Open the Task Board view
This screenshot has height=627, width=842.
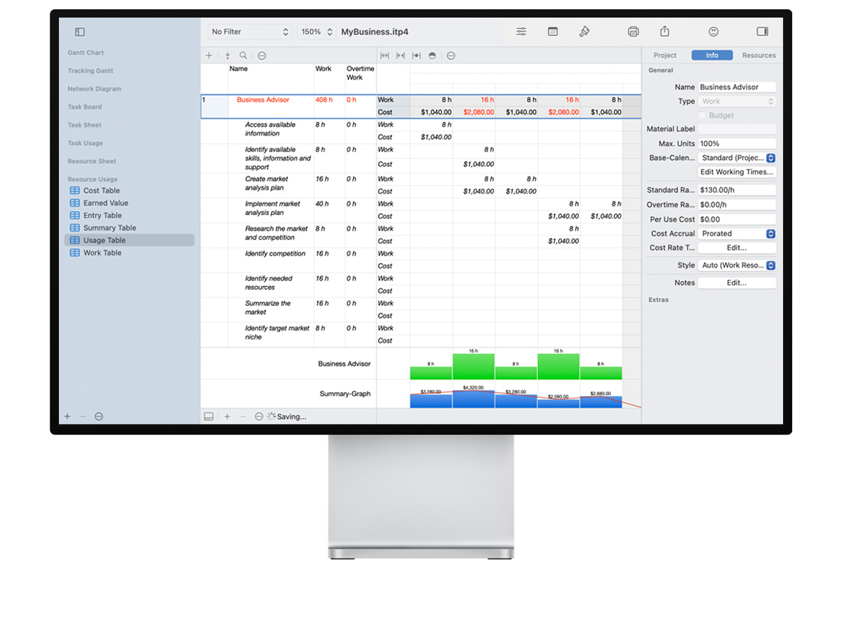[84, 107]
